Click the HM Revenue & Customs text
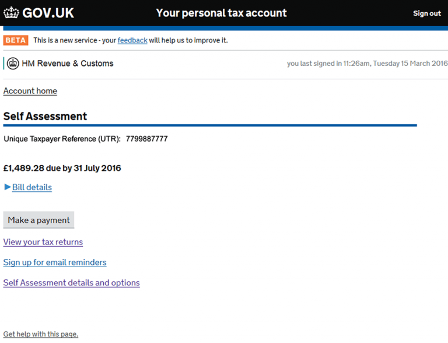448x343 pixels. 68,64
